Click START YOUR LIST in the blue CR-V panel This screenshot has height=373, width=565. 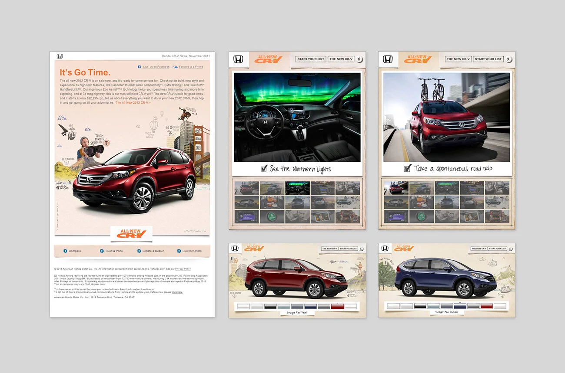497,249
